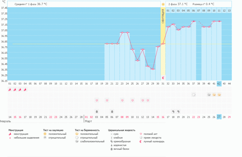Click the 'Февраль' month label

pos(5,121)
